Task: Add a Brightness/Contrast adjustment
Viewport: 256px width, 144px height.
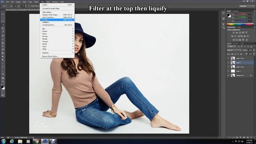Action: pos(233,33)
